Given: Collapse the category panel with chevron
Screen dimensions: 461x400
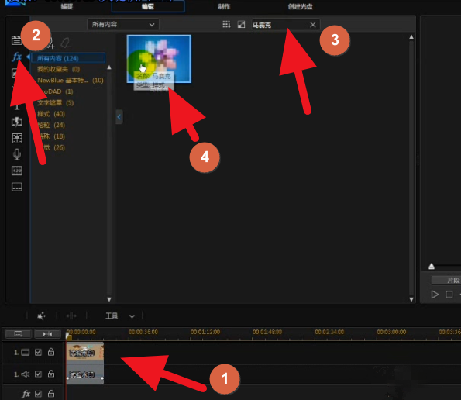Looking at the screenshot, I should 119,117.
